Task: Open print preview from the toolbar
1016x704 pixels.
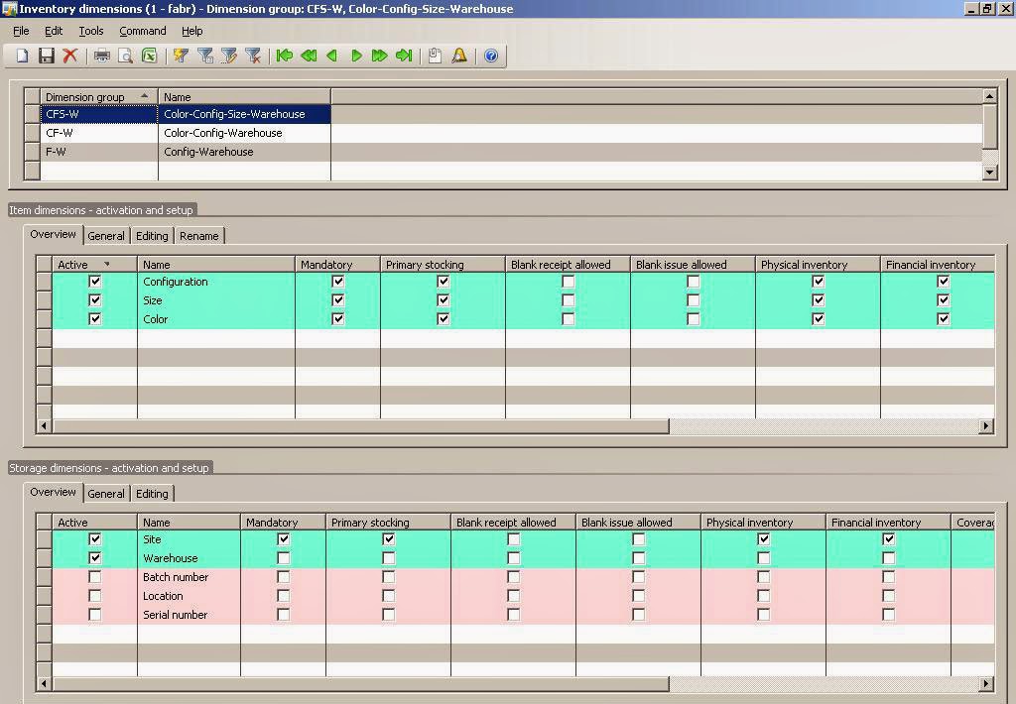Action: pos(125,56)
